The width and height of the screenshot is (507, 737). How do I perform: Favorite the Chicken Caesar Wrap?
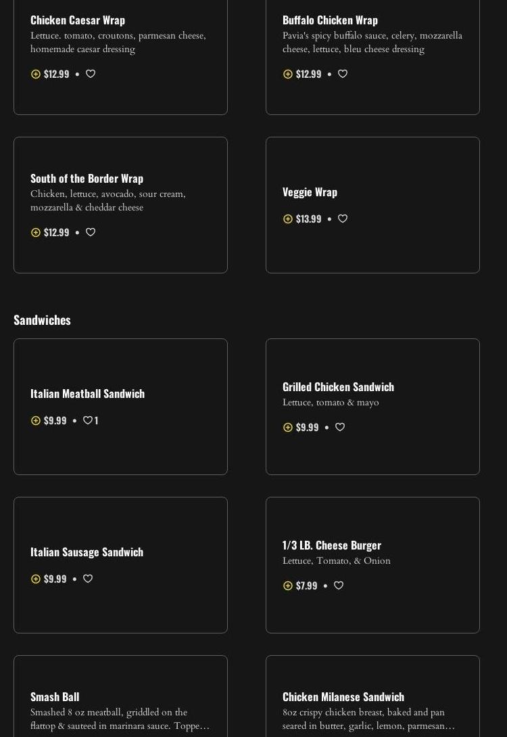tap(91, 74)
